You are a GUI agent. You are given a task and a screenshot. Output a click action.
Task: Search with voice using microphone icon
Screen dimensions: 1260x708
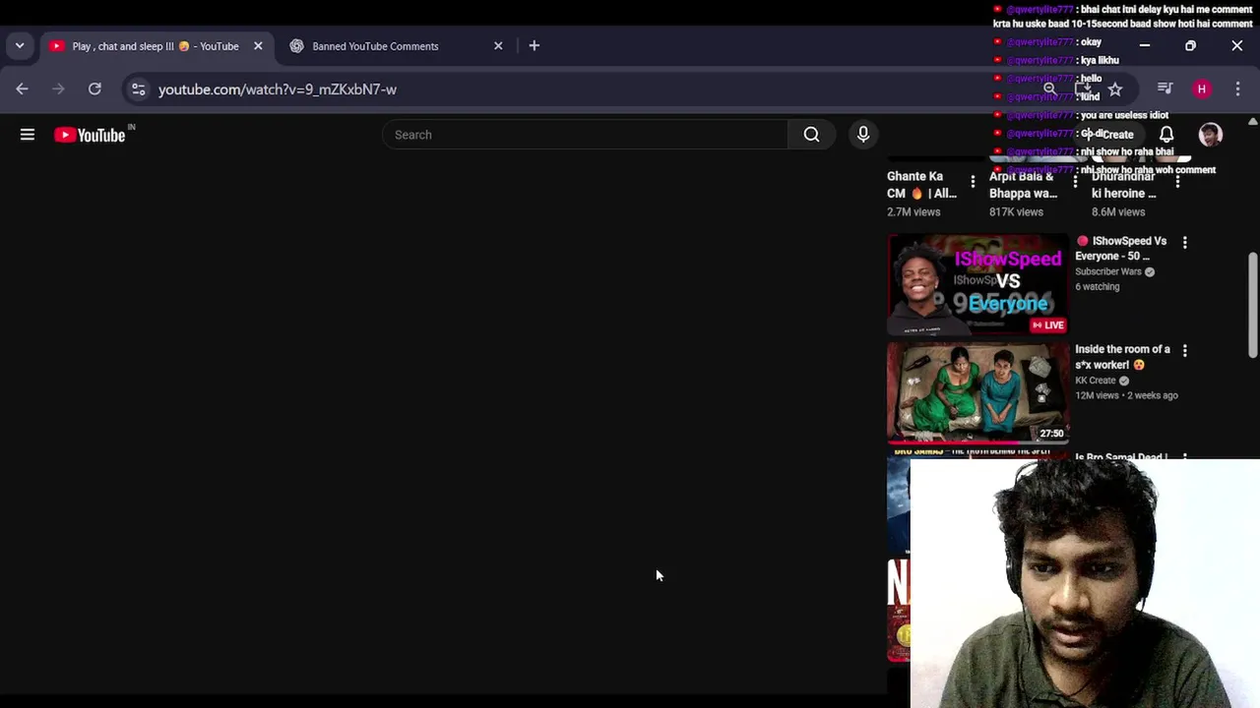(x=863, y=135)
